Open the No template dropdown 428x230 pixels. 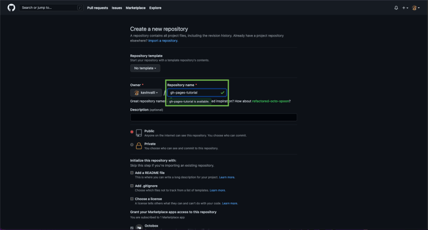point(145,68)
